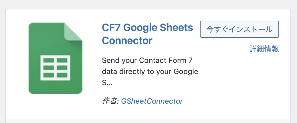Click the "data directly to your Google" line

[150, 71]
